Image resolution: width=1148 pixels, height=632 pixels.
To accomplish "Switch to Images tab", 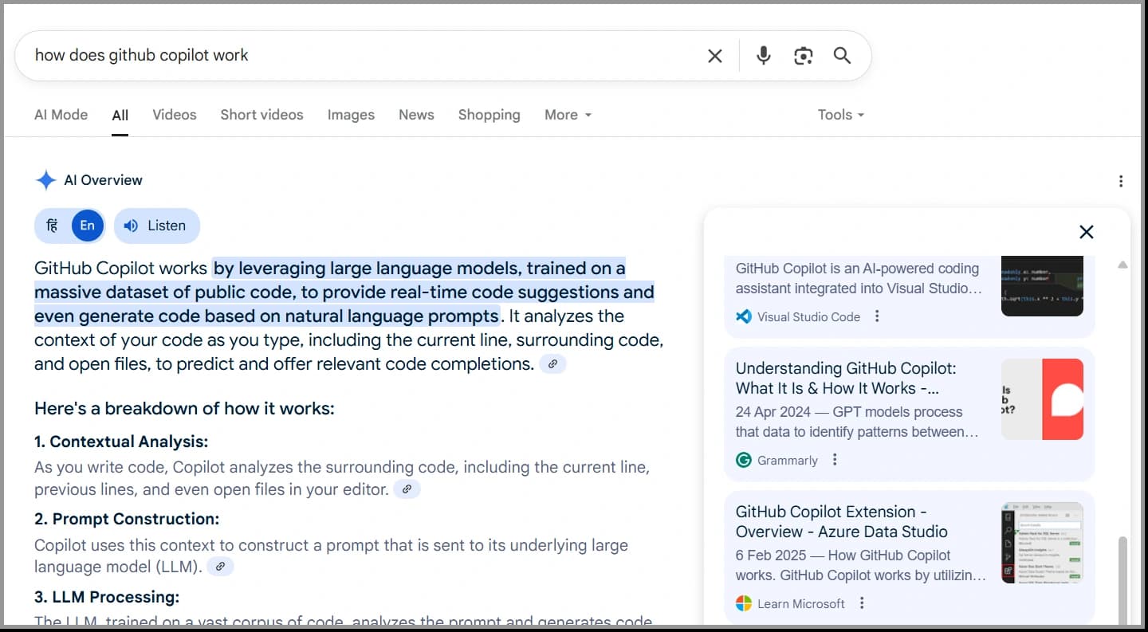I will [x=351, y=115].
